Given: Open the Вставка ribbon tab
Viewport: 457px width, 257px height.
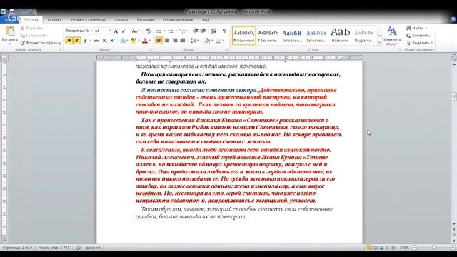Looking at the screenshot, I should (x=54, y=20).
